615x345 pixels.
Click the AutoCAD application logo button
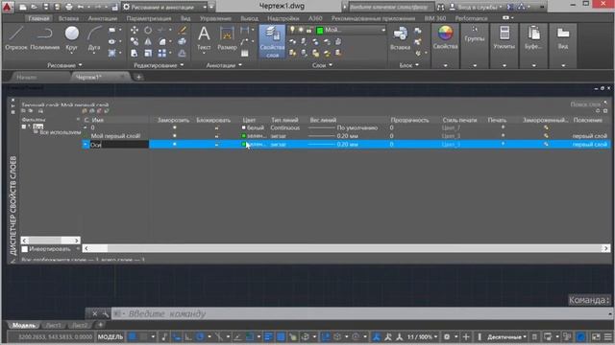pos(8,7)
